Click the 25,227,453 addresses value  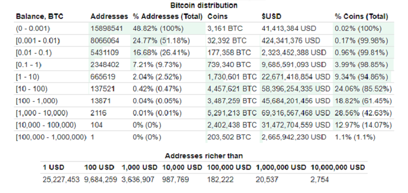(x=61, y=180)
